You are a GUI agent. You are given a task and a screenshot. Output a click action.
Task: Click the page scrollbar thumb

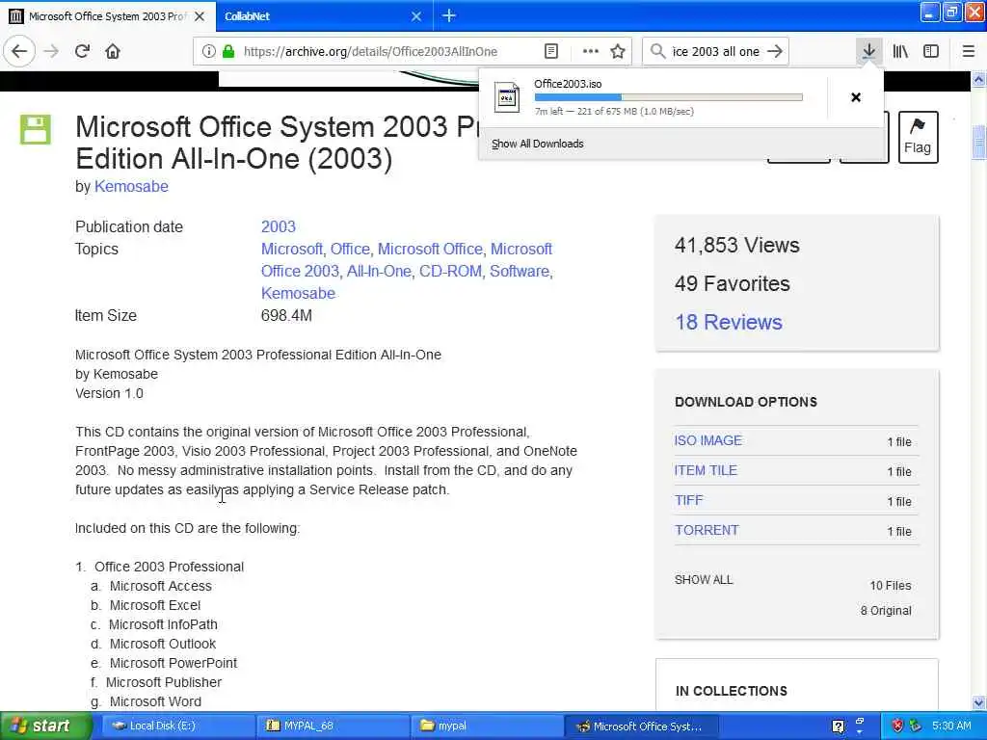point(978,143)
